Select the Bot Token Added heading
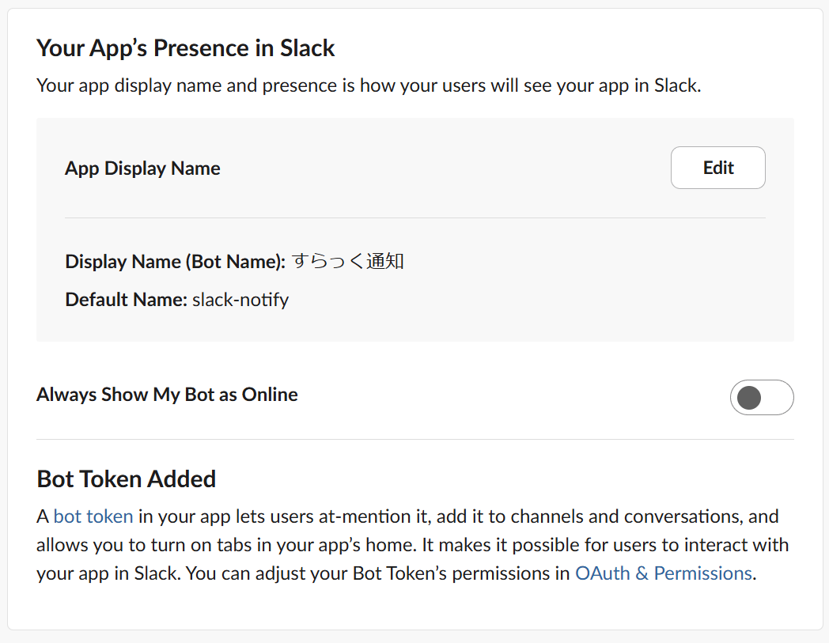Image resolution: width=829 pixels, height=643 pixels. coord(127,479)
